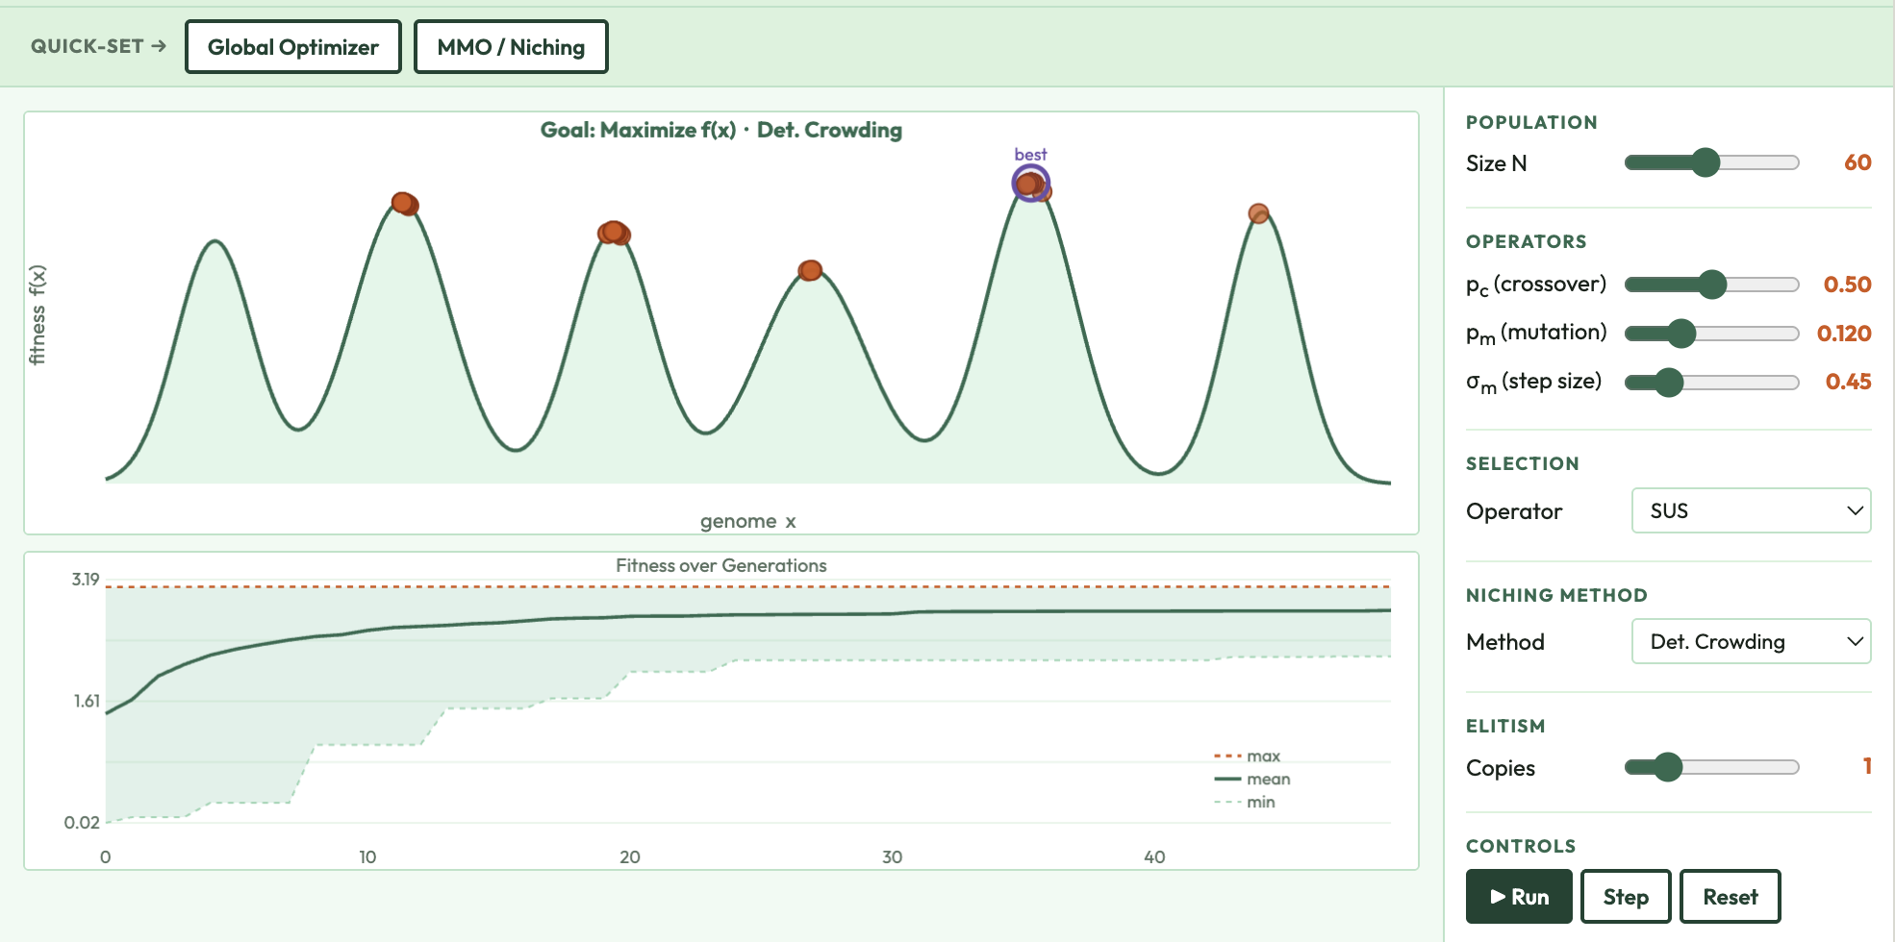The height and width of the screenshot is (942, 1895).
Task: Reset the genetic algorithm simulation
Action: [1731, 896]
